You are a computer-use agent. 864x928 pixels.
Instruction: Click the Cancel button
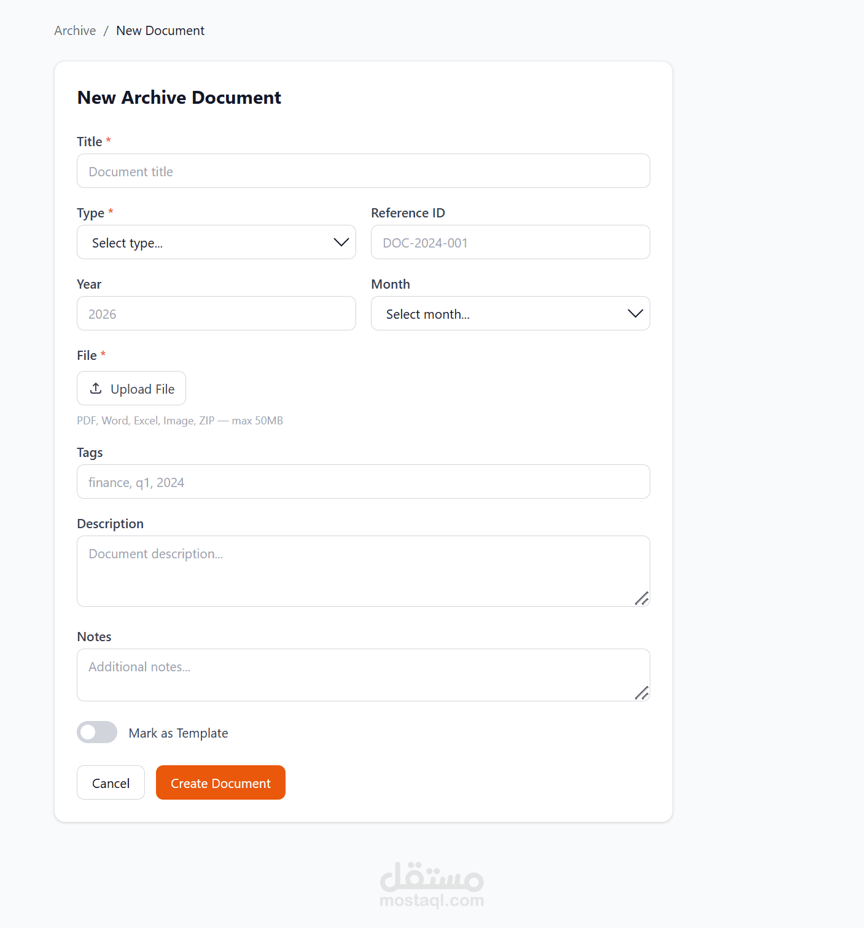(111, 782)
